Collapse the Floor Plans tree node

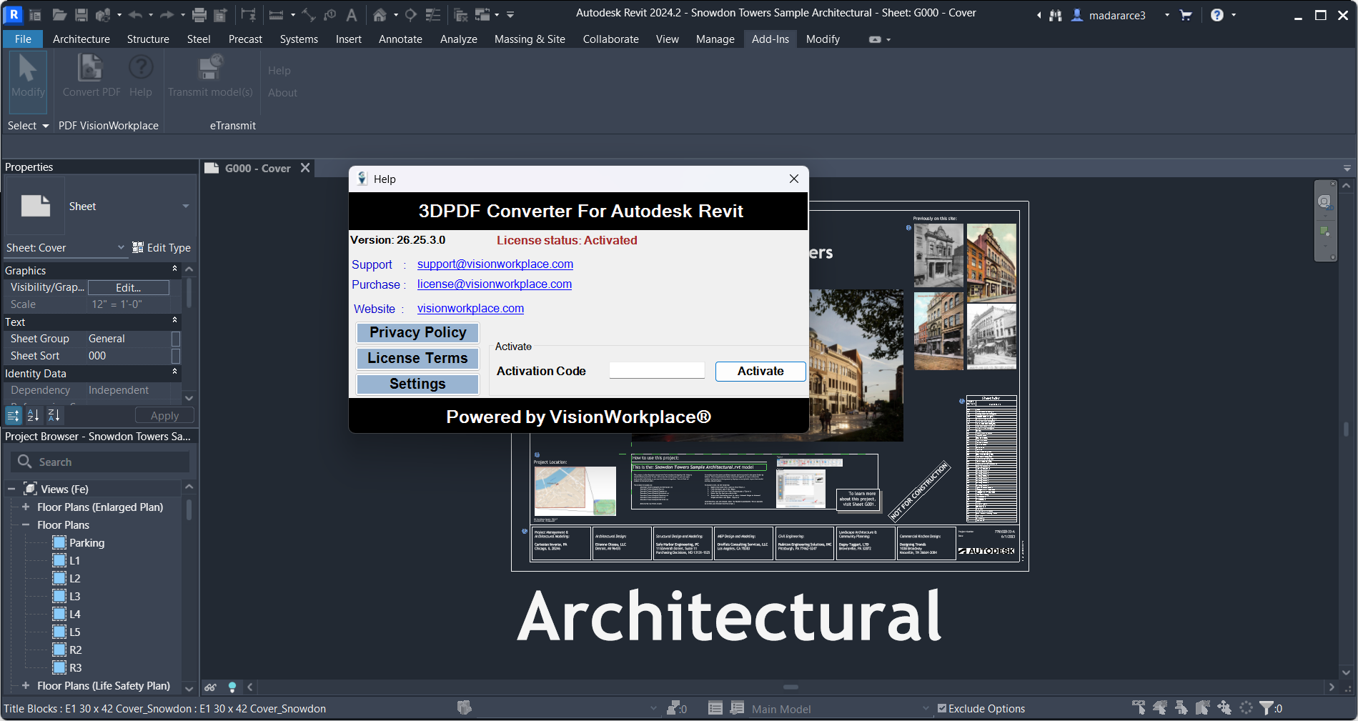[26, 524]
